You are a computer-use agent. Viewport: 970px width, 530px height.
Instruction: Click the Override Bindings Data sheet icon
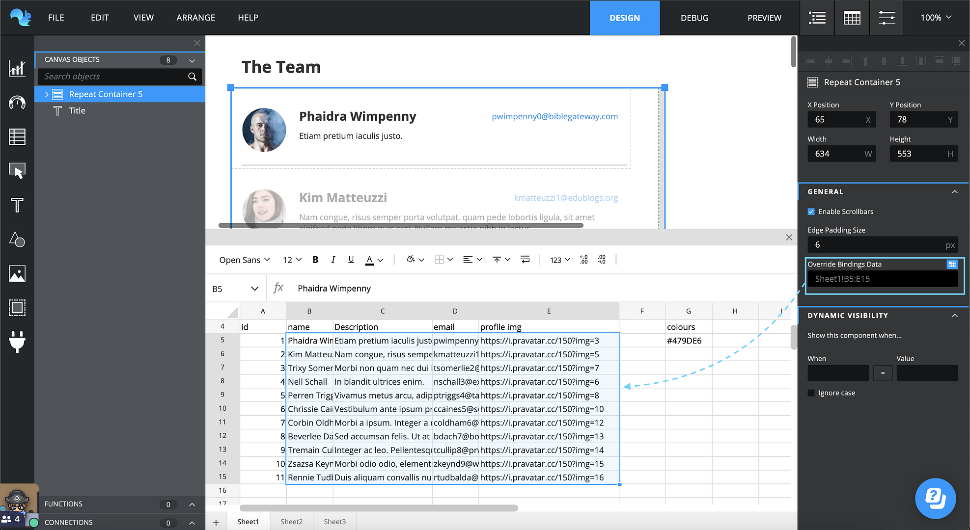(952, 264)
